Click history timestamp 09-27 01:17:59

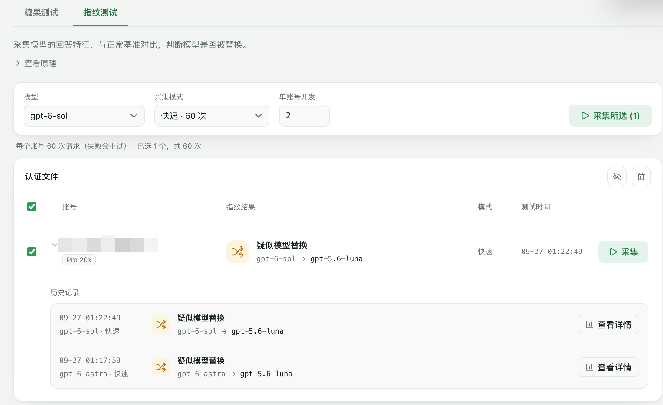90,361
